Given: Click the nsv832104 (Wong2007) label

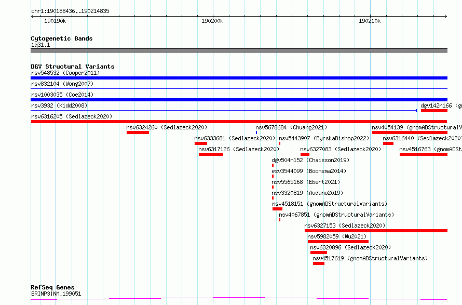Looking at the screenshot, I should pos(62,84).
